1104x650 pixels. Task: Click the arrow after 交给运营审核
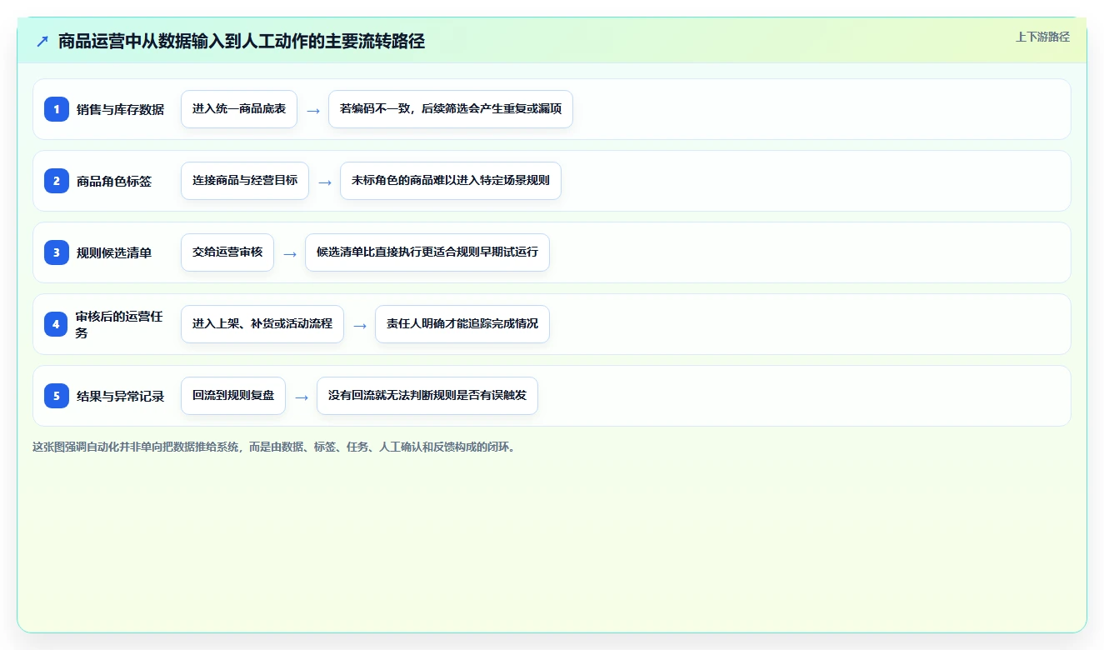[290, 253]
